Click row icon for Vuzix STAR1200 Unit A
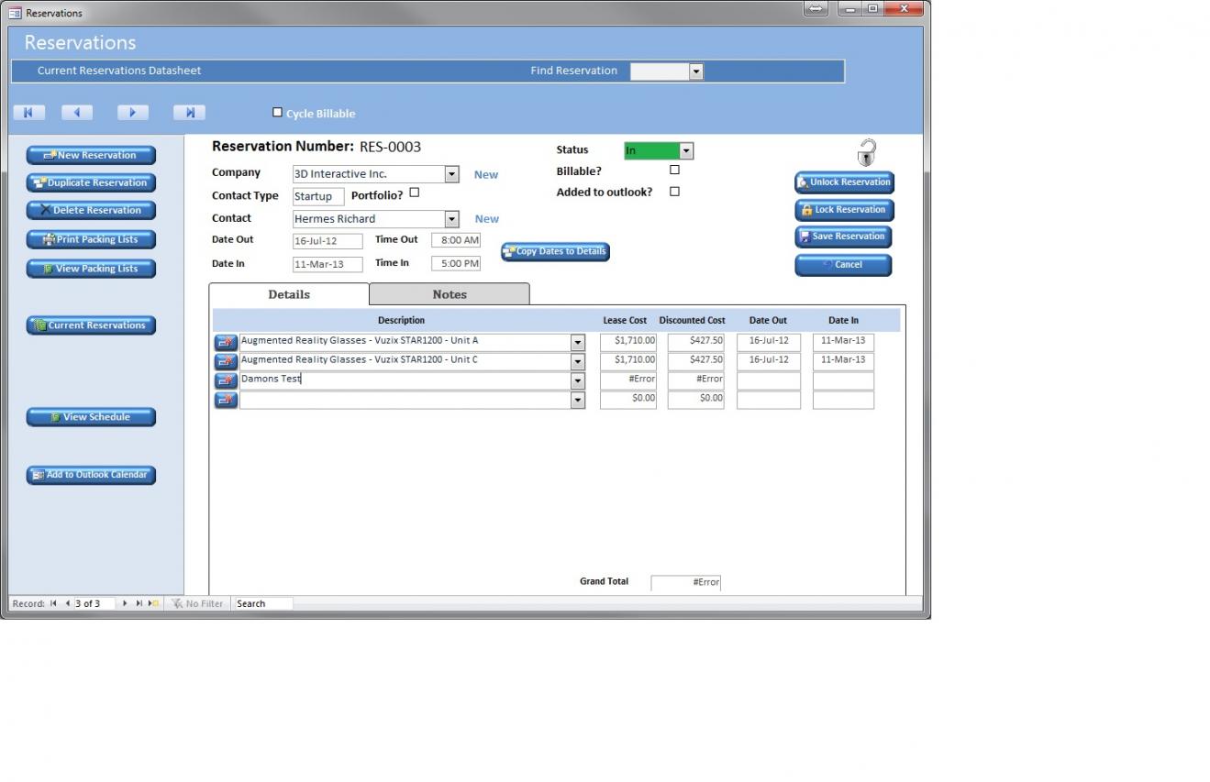The image size is (1210, 782). pyautogui.click(x=226, y=342)
